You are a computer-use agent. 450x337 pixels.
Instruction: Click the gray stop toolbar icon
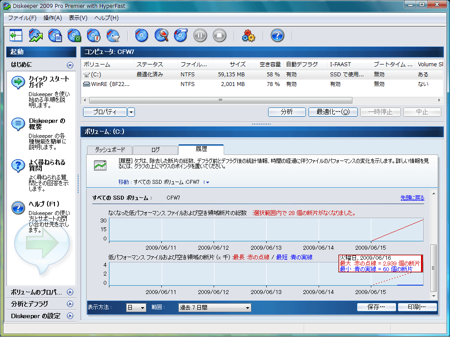click(220, 36)
